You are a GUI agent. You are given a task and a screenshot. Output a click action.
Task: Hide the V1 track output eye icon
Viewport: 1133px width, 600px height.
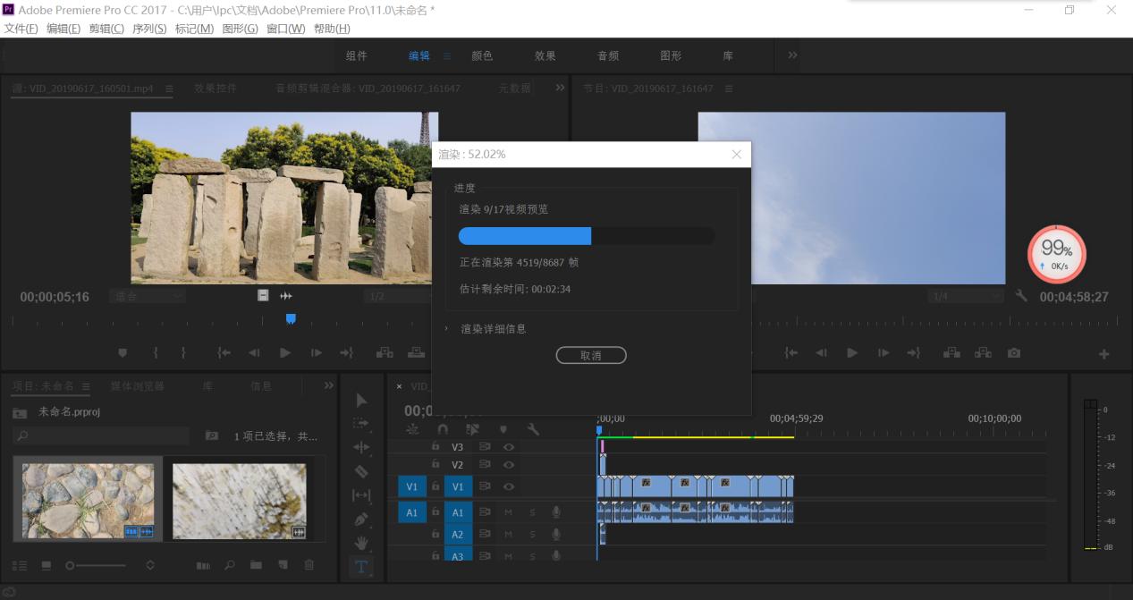[x=508, y=487]
